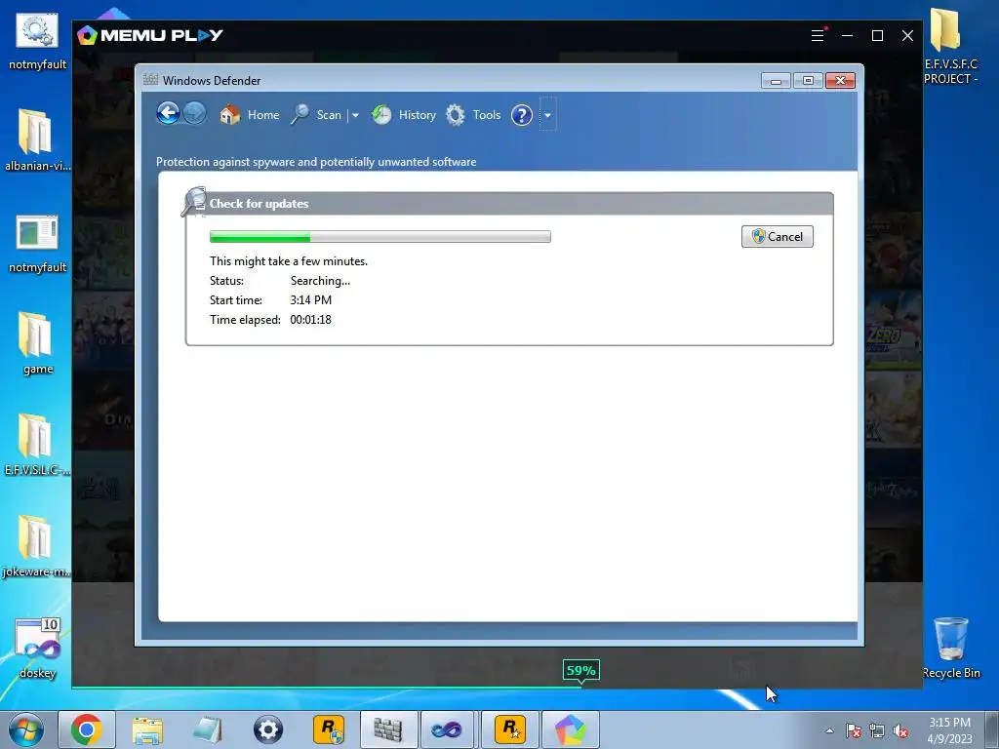Expand the help options dropdown arrow
The height and width of the screenshot is (749, 999).
547,115
